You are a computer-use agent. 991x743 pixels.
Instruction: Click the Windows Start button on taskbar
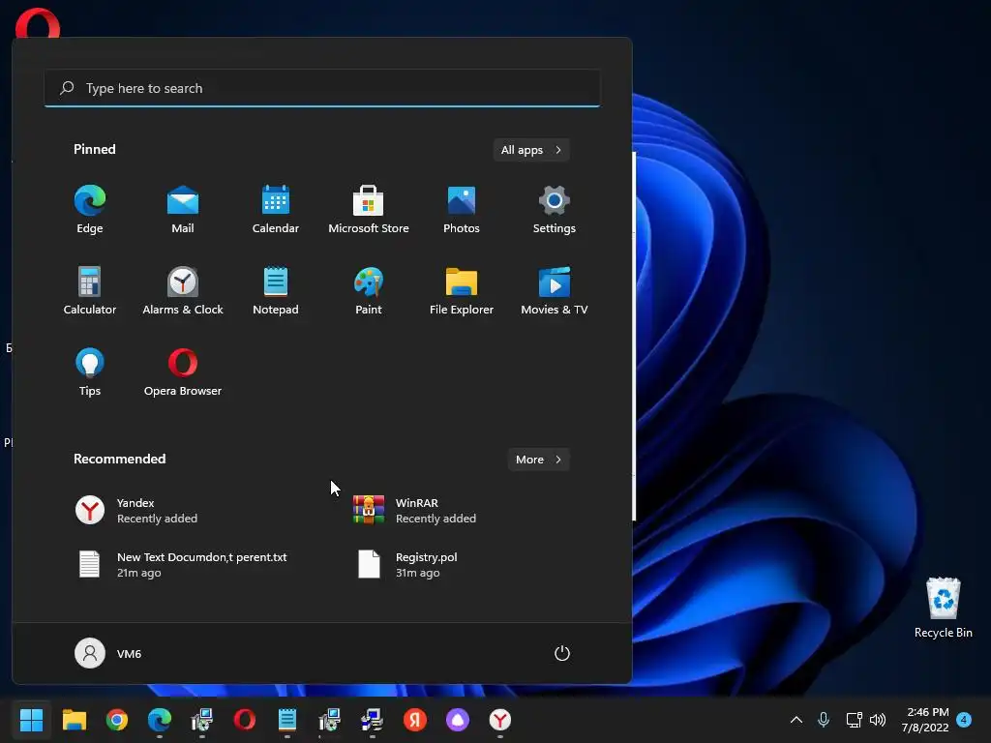point(31,720)
